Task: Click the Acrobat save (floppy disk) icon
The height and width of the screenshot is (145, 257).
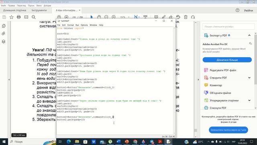Action: (4, 17)
